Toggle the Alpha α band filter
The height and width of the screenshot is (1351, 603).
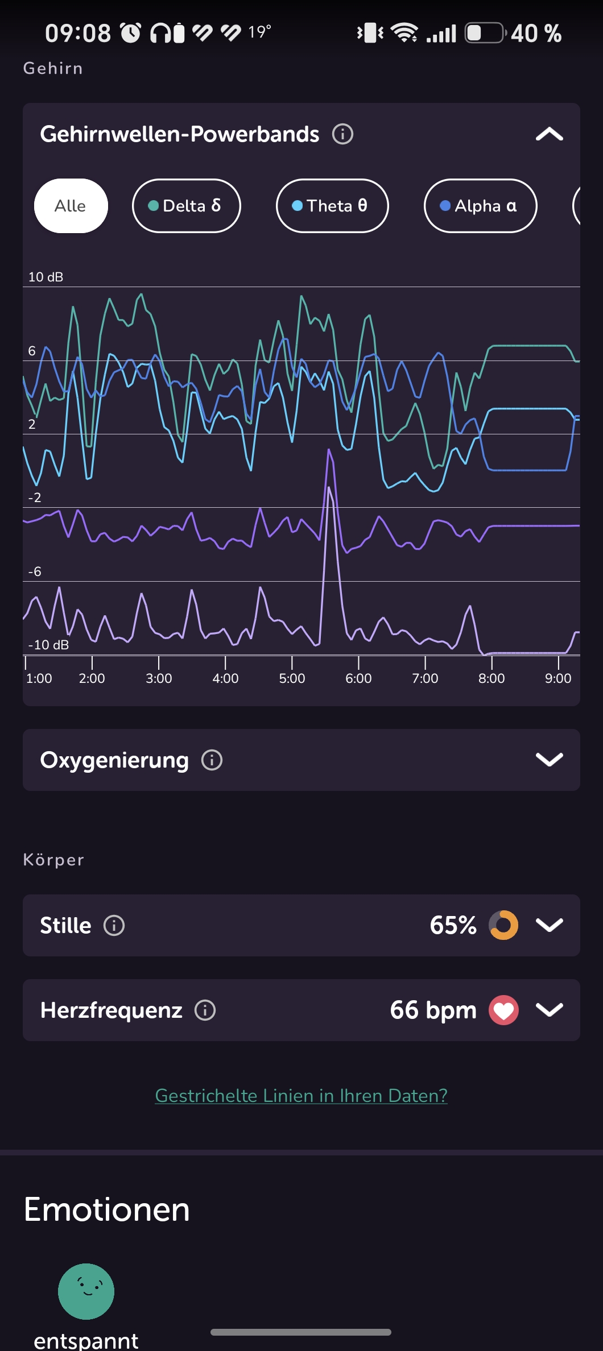pyautogui.click(x=481, y=206)
